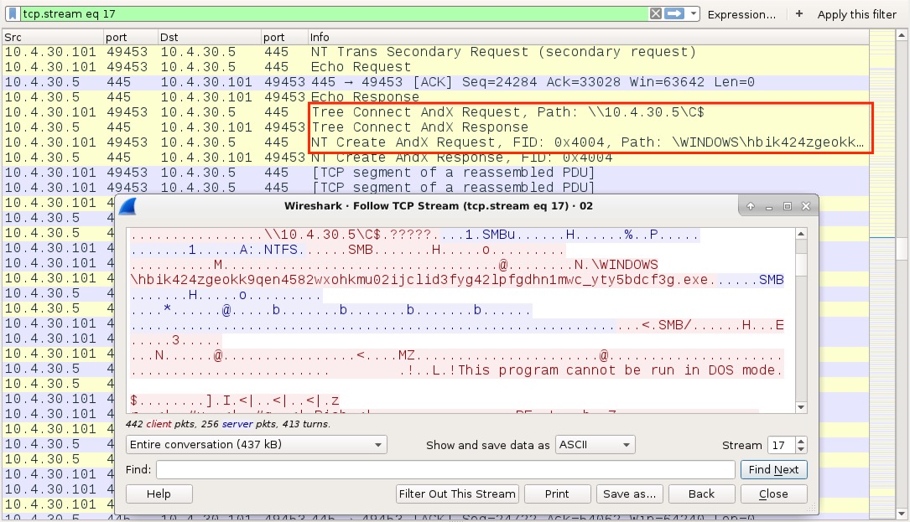Open the recent display filters dropdown
The height and width of the screenshot is (522, 910).
click(694, 14)
